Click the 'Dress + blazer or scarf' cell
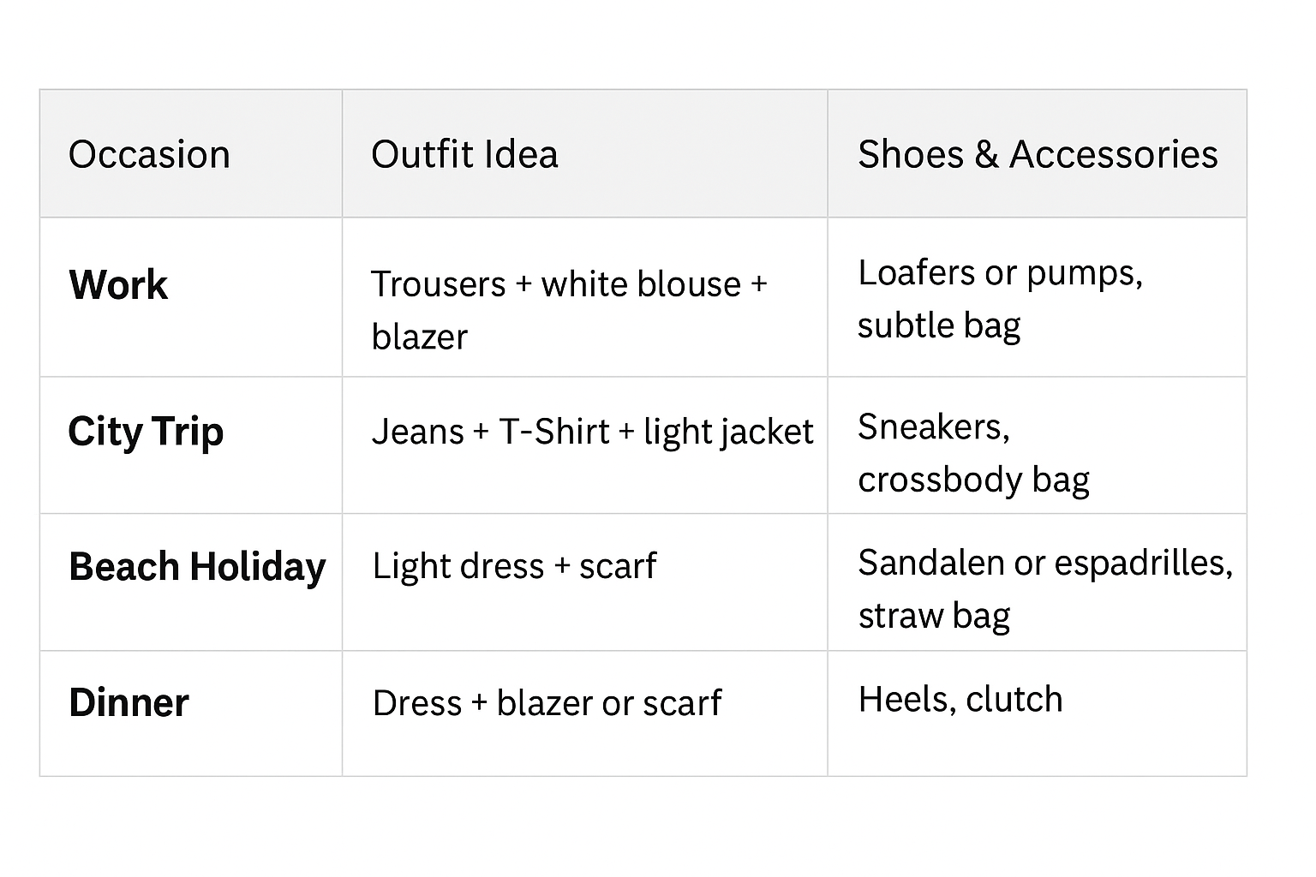1316x877 pixels. click(x=547, y=703)
